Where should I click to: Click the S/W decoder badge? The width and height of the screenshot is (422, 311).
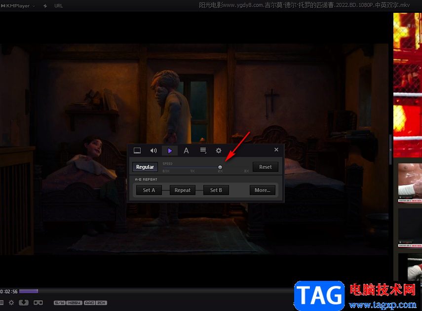point(60,303)
